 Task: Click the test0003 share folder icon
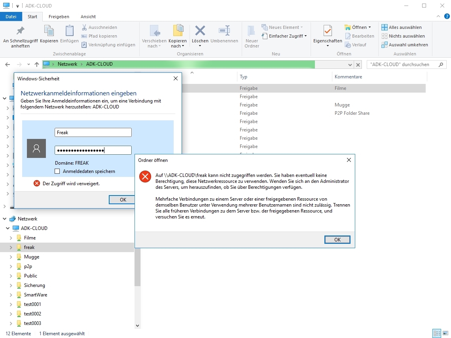point(19,323)
